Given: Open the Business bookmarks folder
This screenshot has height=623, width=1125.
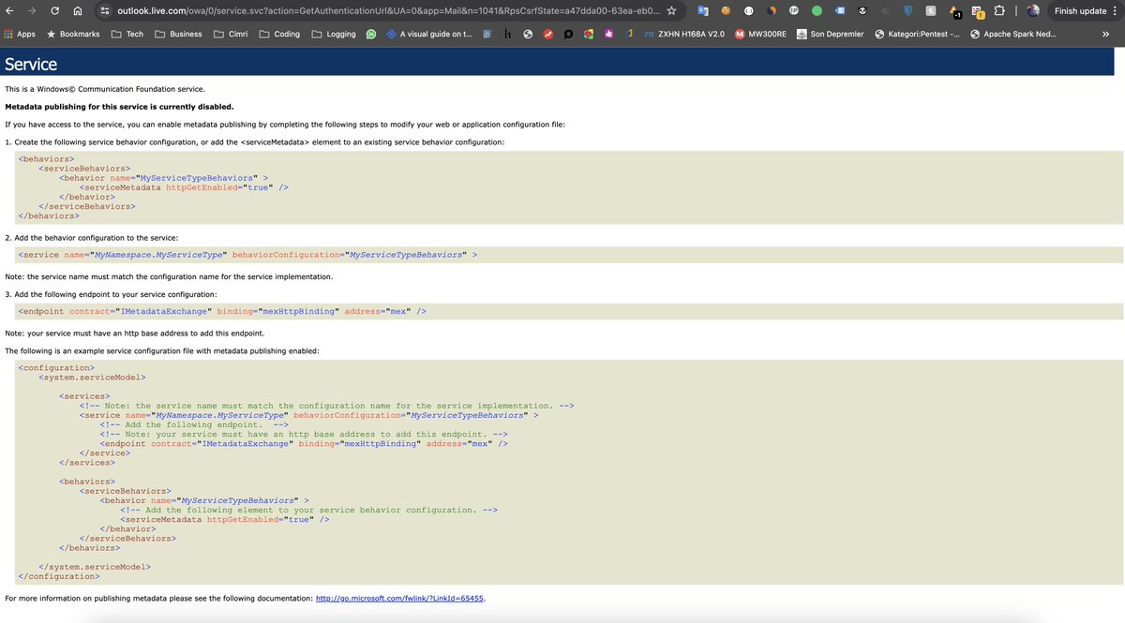Looking at the screenshot, I should coord(178,34).
